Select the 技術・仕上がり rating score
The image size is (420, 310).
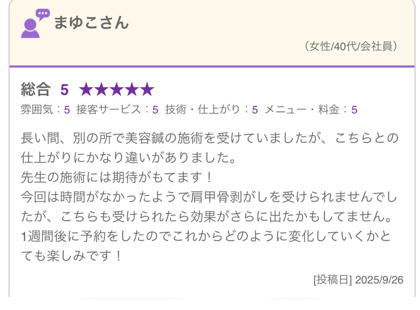coord(255,110)
